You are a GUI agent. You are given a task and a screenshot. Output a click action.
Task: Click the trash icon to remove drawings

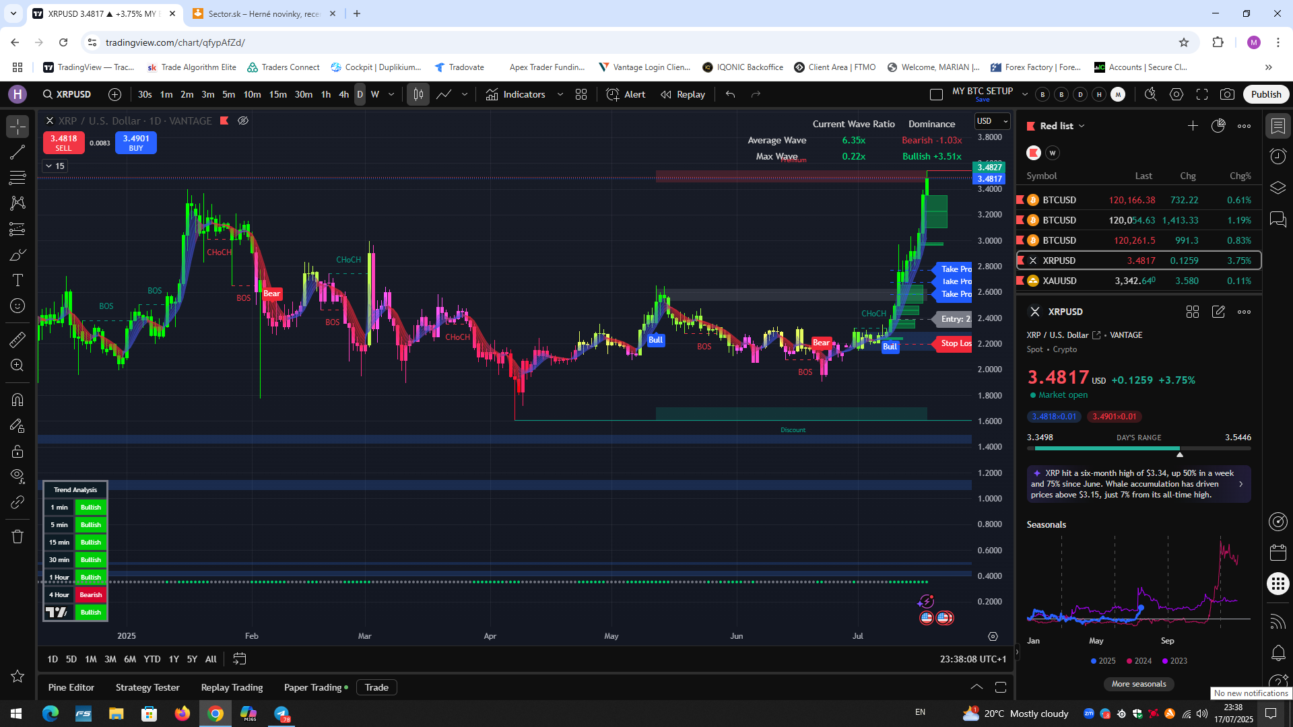18,537
